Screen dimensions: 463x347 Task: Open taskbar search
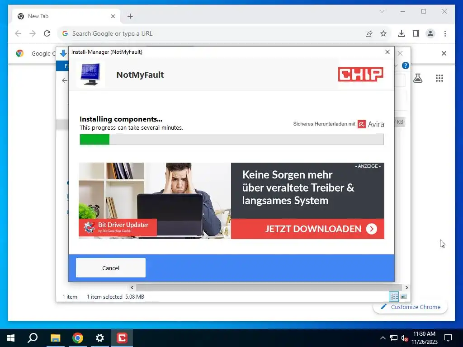coord(33,338)
